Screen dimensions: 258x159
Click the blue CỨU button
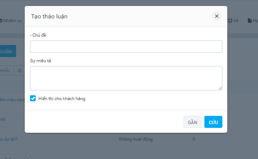(213, 122)
